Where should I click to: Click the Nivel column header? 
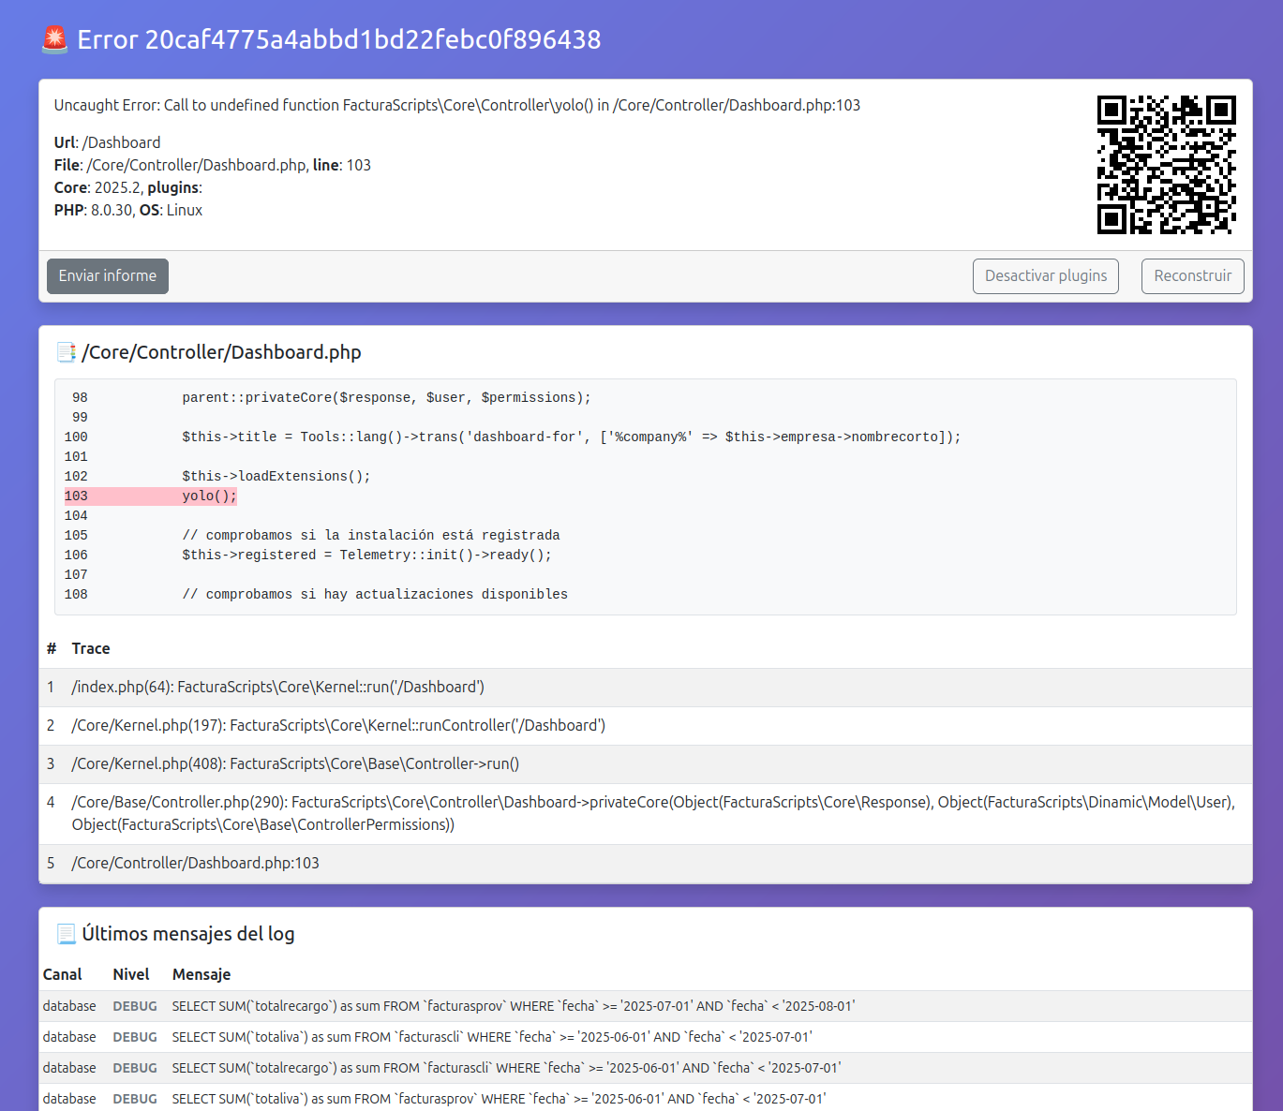pos(130,975)
